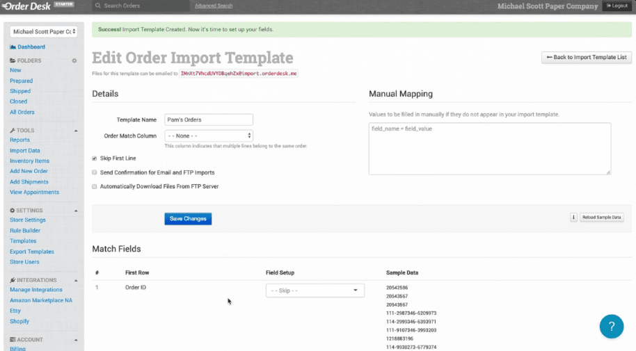
Task: Uncheck the Skip First Line checkbox
Action: pyautogui.click(x=95, y=158)
